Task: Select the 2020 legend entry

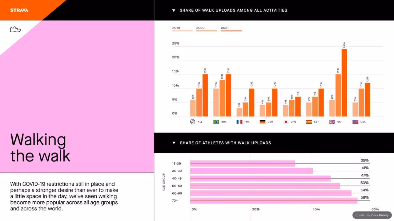Action: click(x=207, y=29)
